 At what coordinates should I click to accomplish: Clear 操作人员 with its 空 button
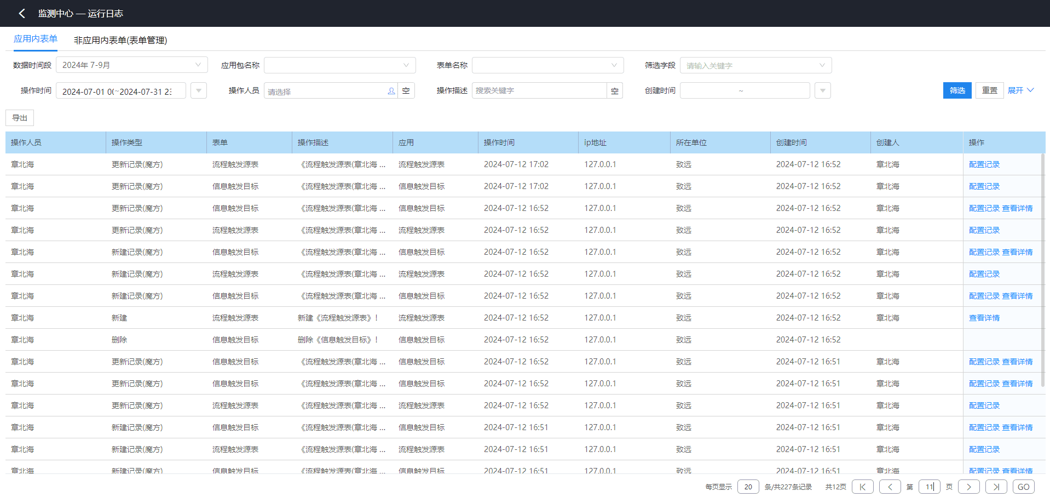pyautogui.click(x=406, y=90)
